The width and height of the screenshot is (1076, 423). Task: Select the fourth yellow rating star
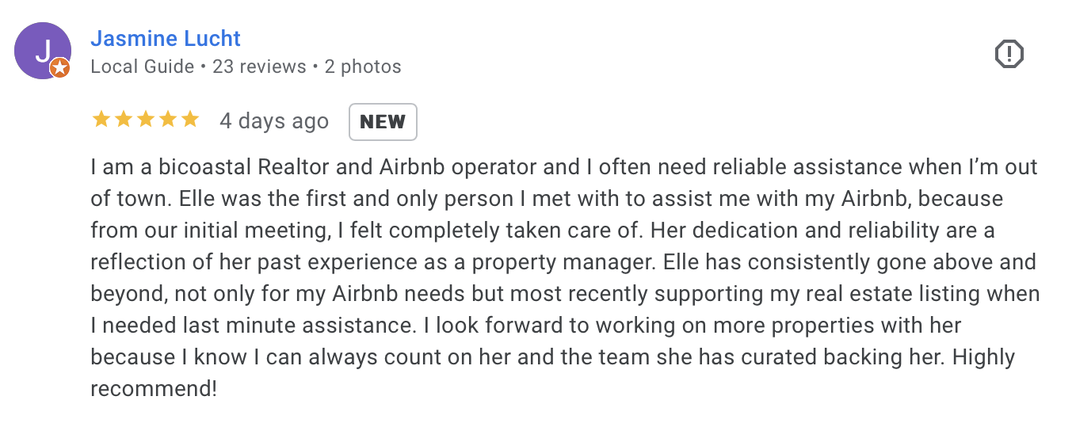[167, 120]
